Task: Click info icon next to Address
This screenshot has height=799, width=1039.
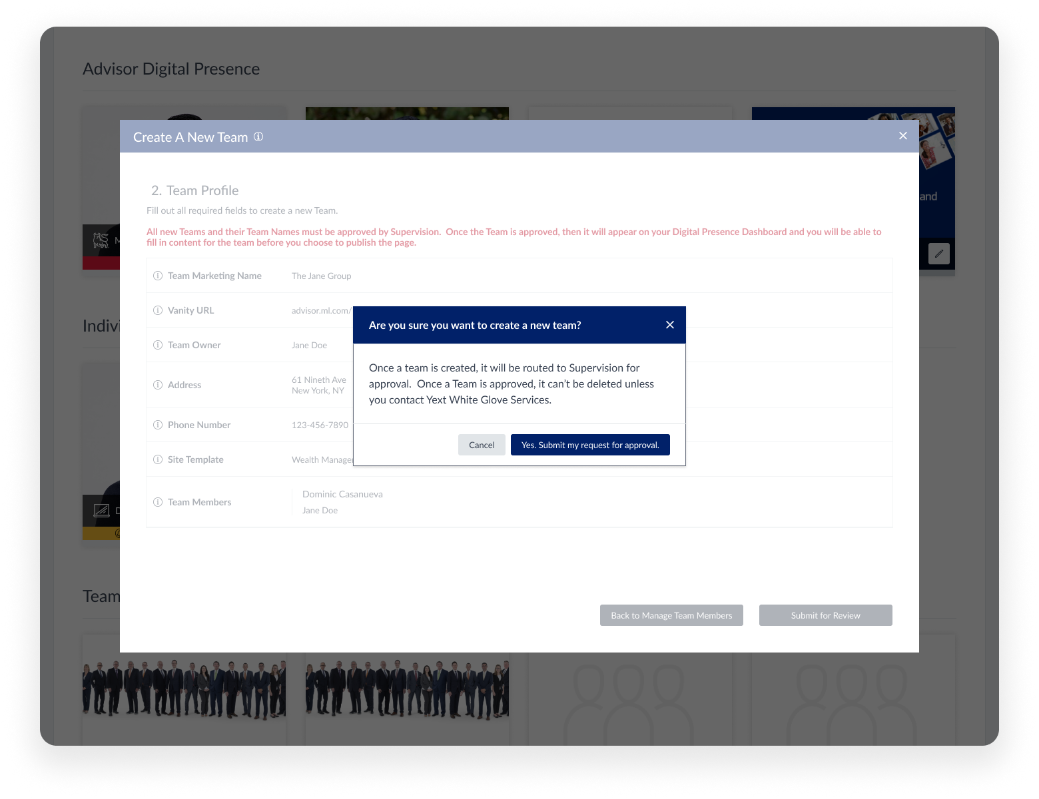Action: (x=158, y=385)
